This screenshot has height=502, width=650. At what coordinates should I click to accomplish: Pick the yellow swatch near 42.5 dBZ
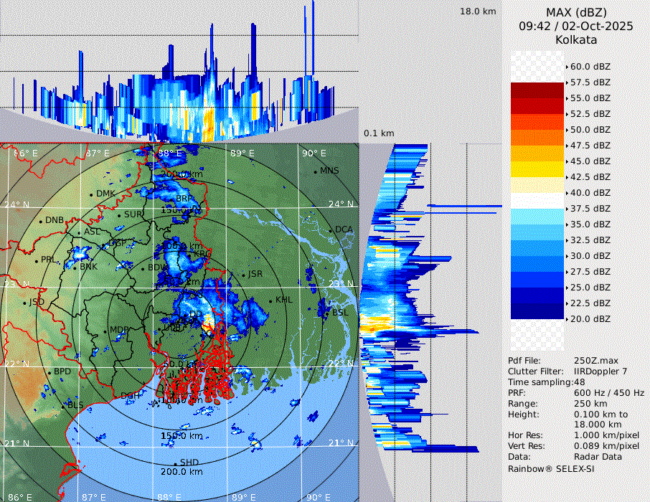click(x=537, y=169)
